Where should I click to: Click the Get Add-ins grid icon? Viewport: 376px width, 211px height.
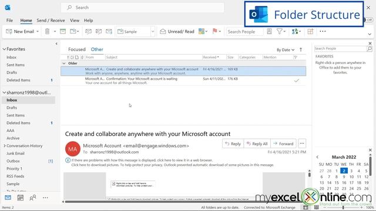(x=310, y=31)
